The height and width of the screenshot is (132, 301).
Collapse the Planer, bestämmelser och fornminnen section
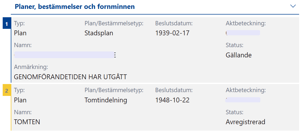click(x=293, y=6)
